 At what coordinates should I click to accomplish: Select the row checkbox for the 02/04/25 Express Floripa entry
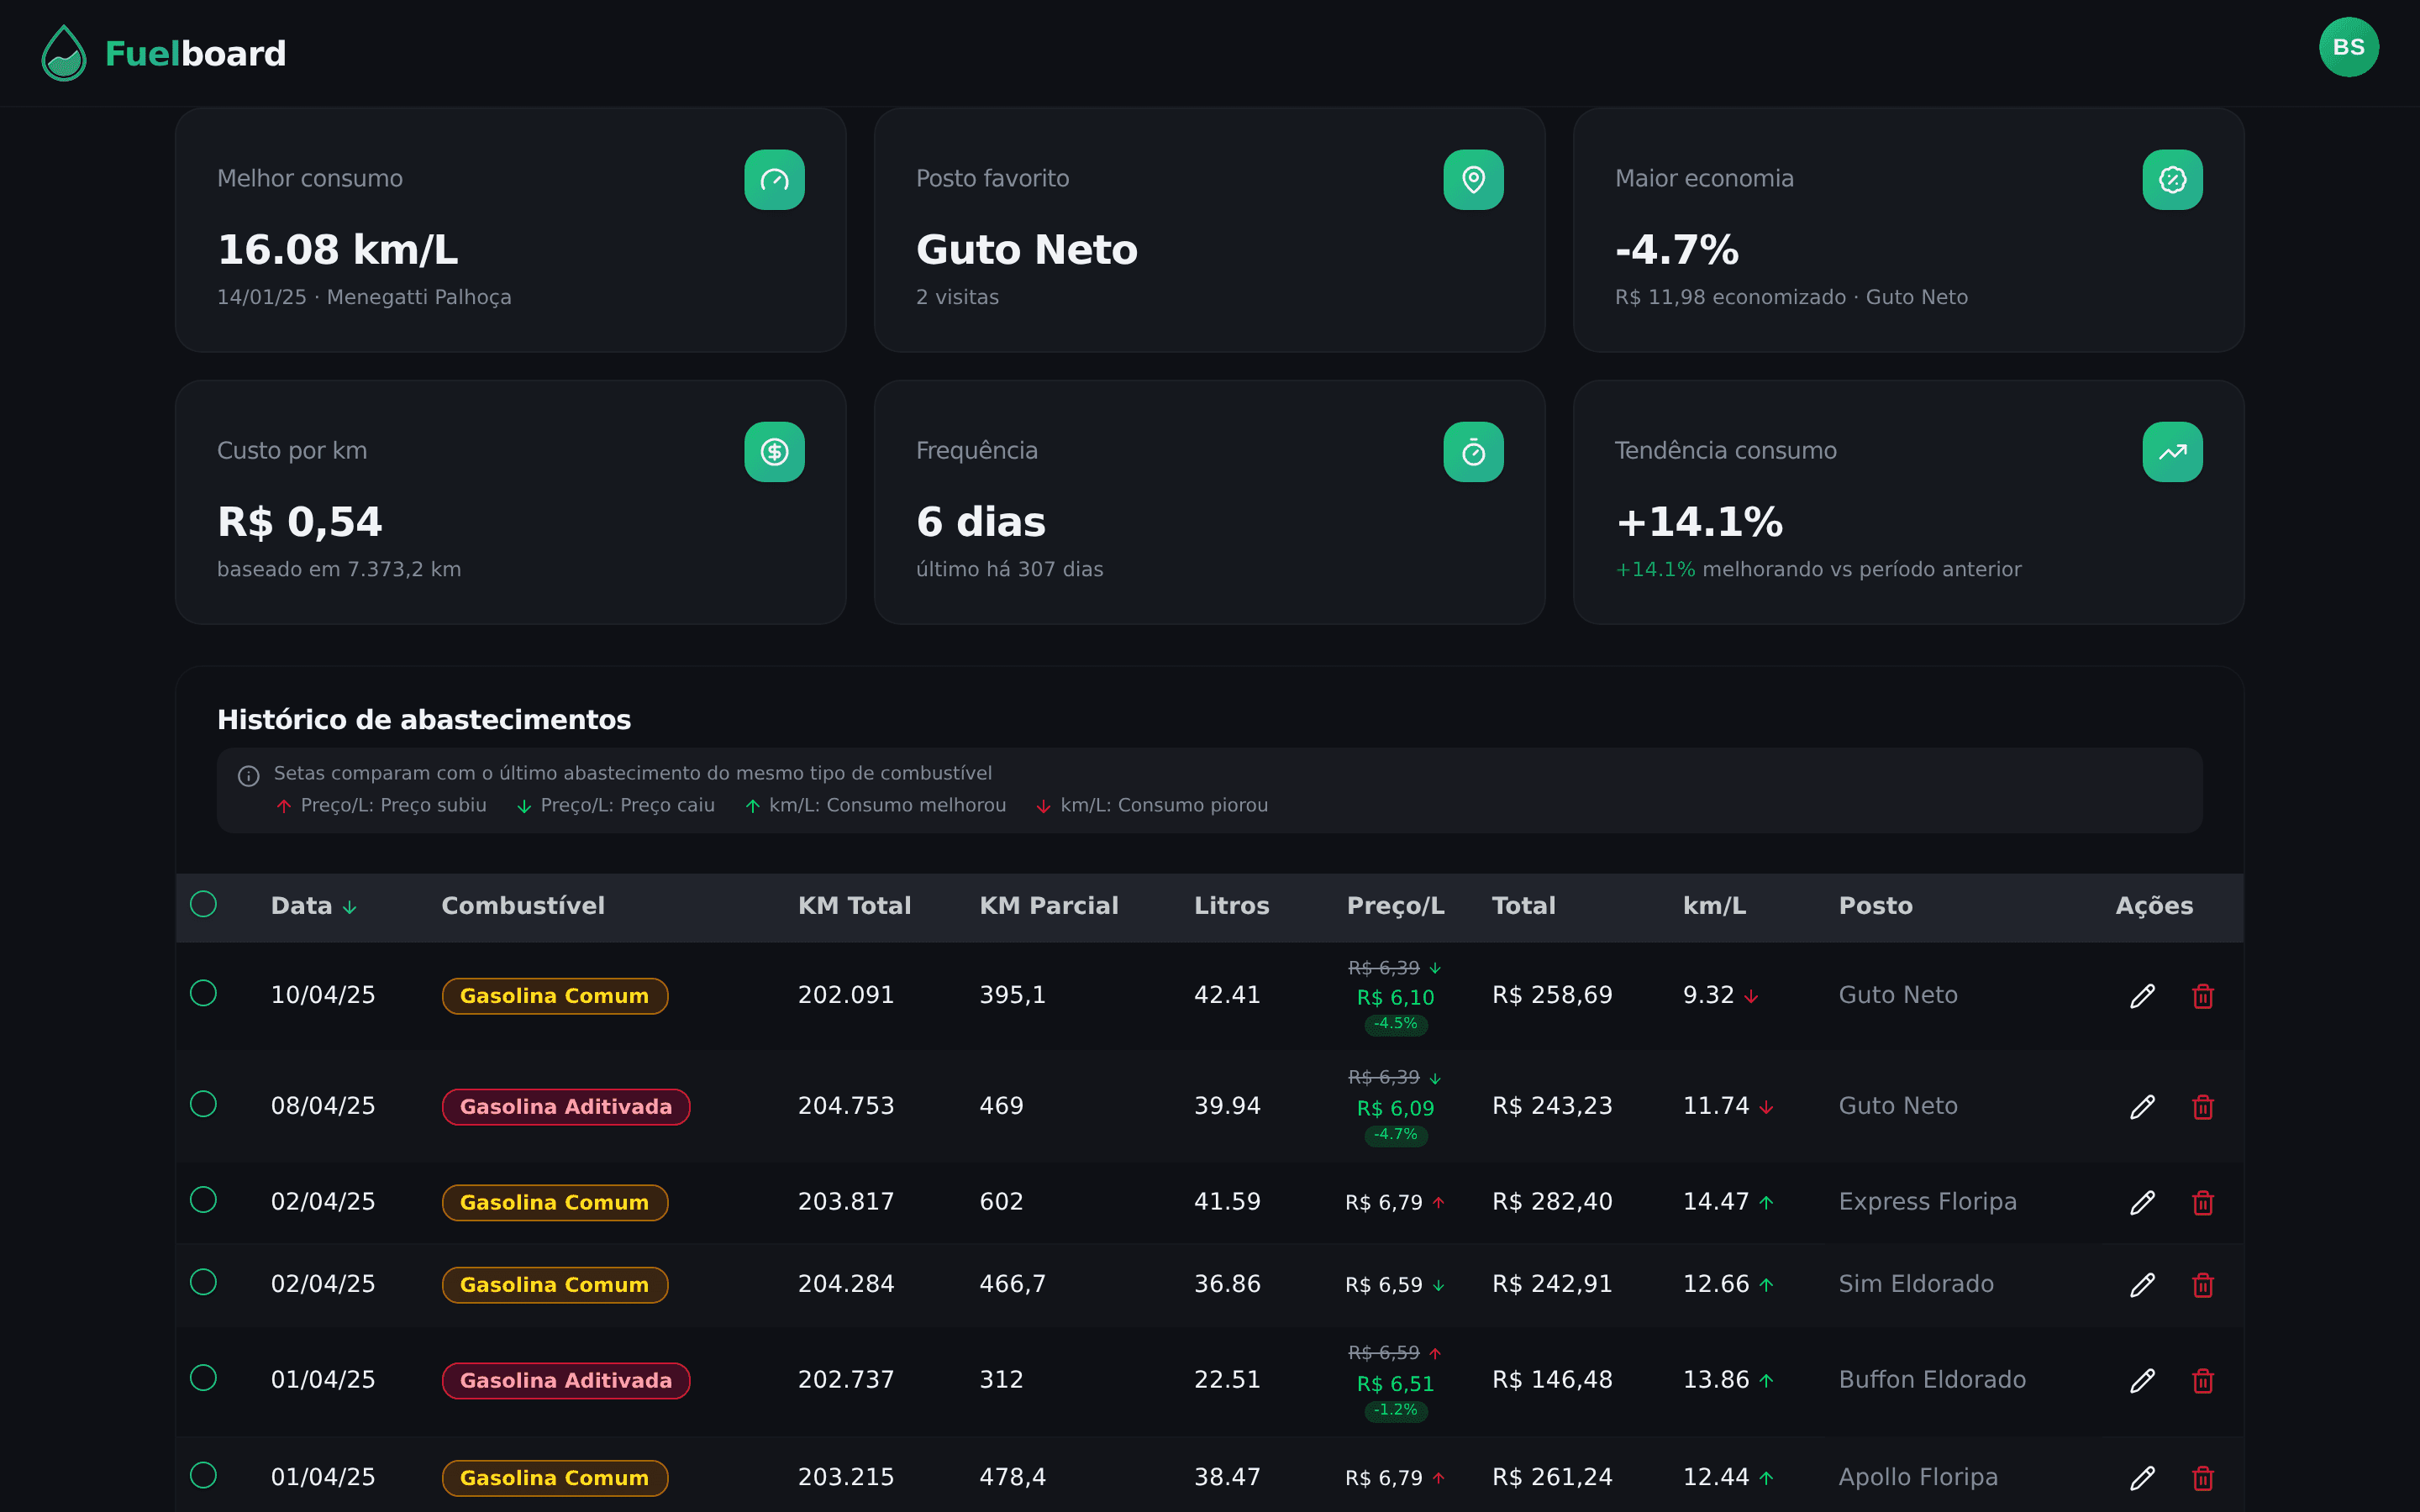click(203, 1201)
